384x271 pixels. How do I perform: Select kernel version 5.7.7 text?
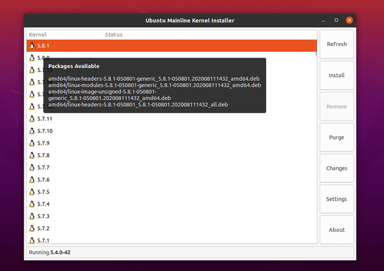44,167
